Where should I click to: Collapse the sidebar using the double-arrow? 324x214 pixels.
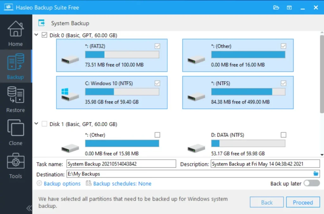tap(28, 208)
